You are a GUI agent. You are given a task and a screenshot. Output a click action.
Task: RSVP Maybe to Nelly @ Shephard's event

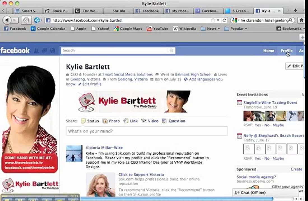[x=278, y=158]
